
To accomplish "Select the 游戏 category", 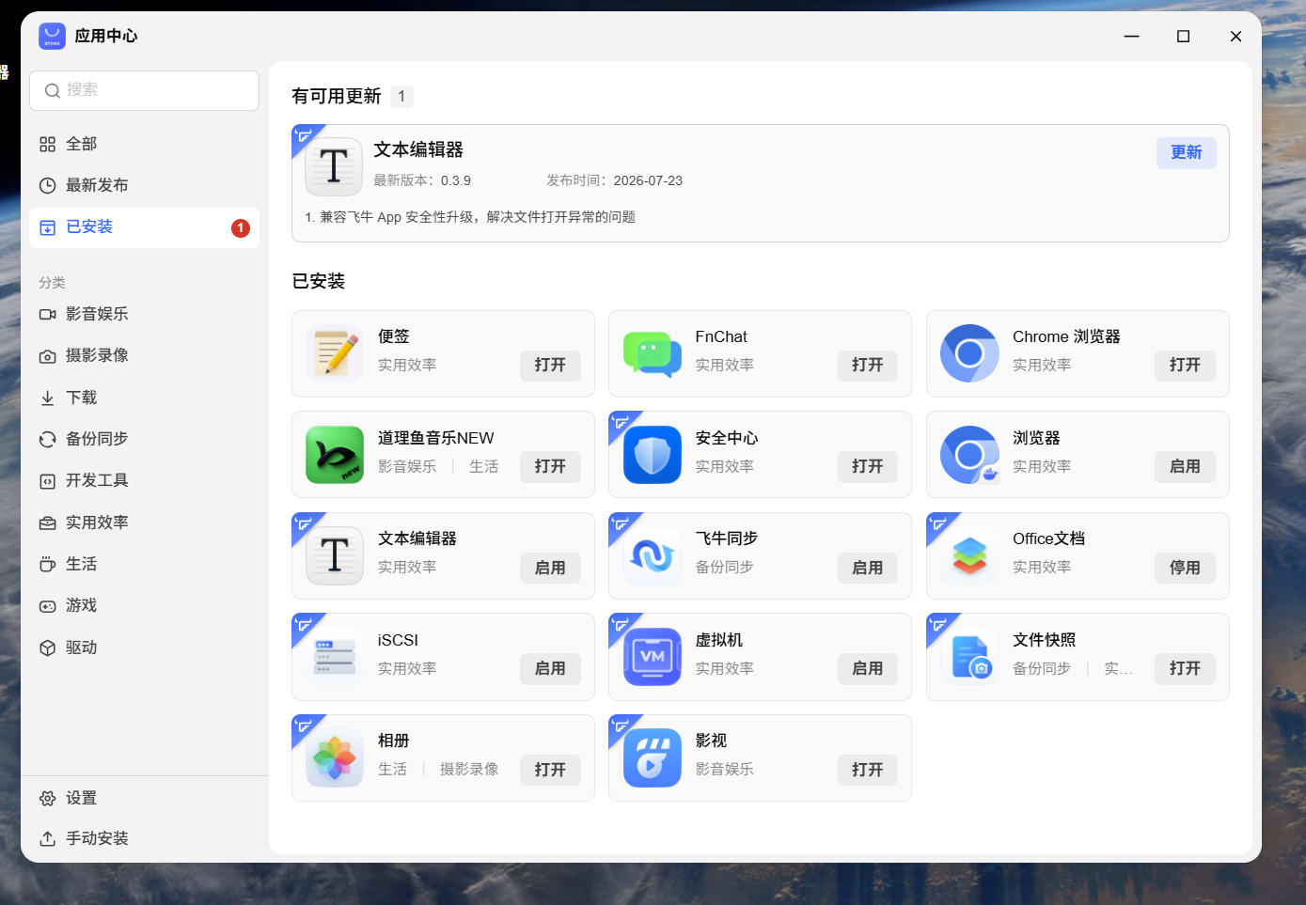I will 144,605.
